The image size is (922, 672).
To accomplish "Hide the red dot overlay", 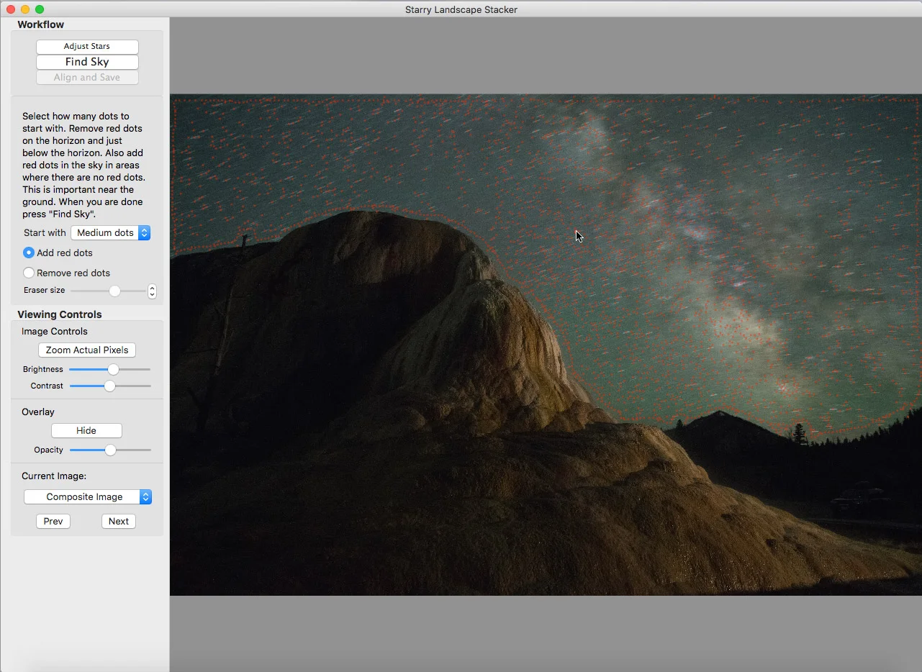I will 86,430.
